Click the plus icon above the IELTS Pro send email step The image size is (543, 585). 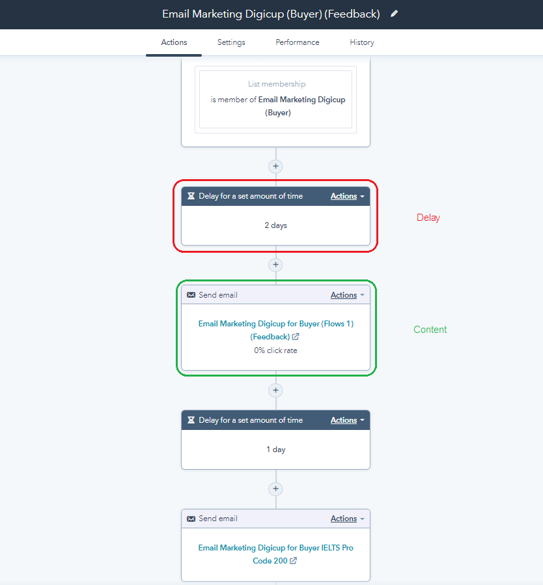(275, 489)
